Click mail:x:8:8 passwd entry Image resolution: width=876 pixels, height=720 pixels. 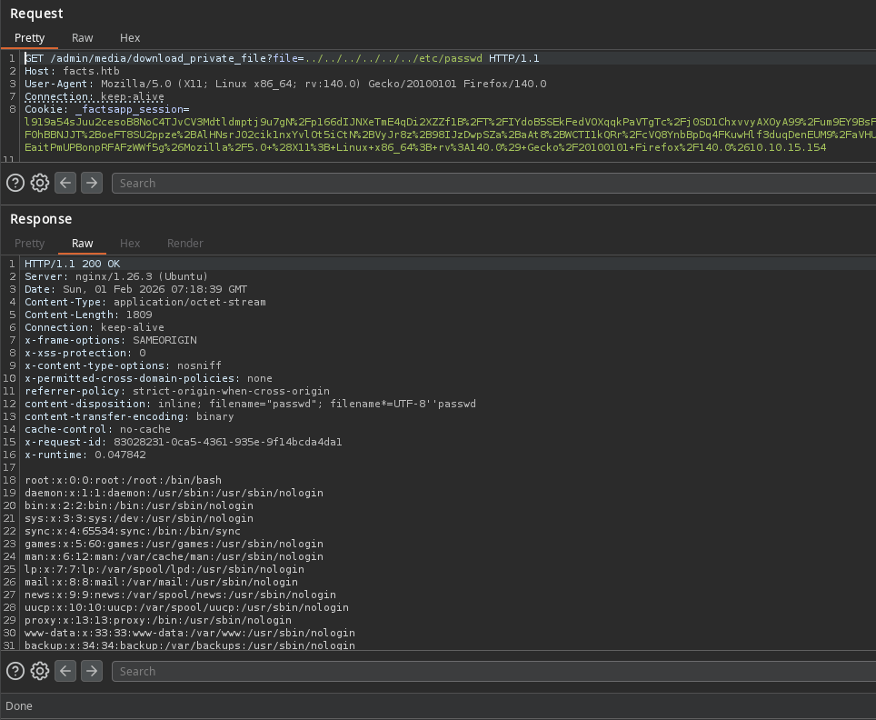(161, 583)
